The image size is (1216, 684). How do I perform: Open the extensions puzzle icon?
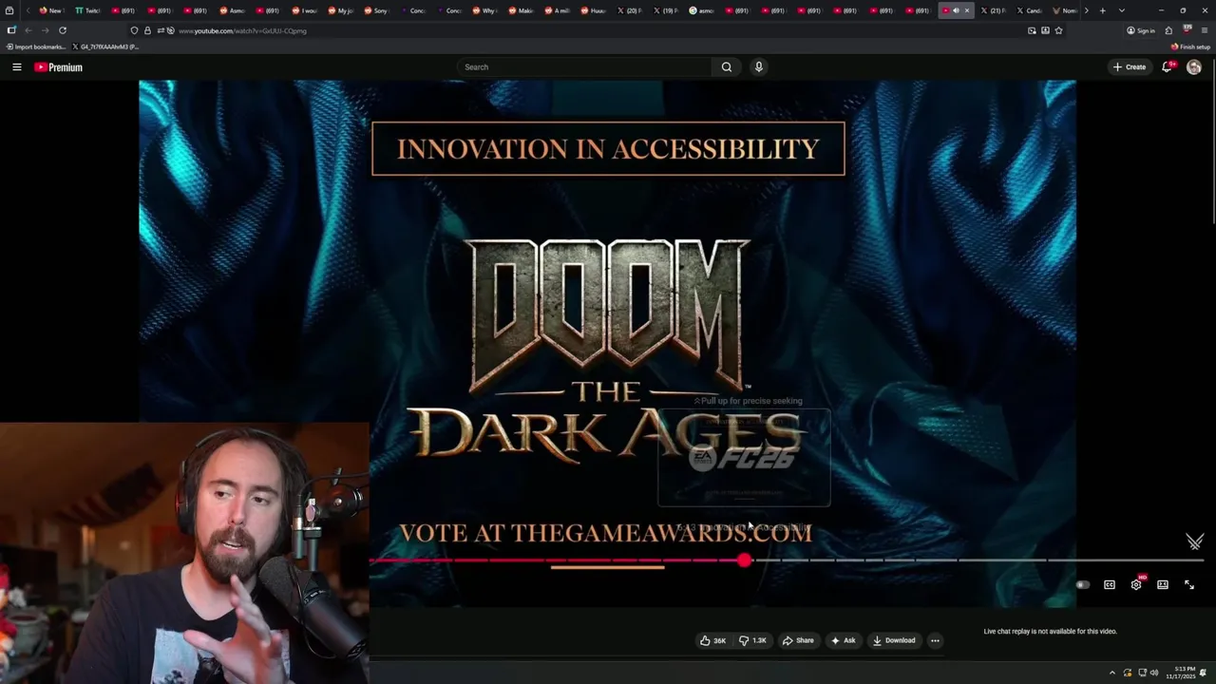click(1168, 30)
